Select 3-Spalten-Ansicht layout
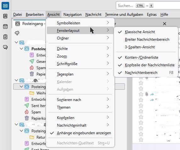This screenshot has height=150, width=180. click(x=146, y=47)
